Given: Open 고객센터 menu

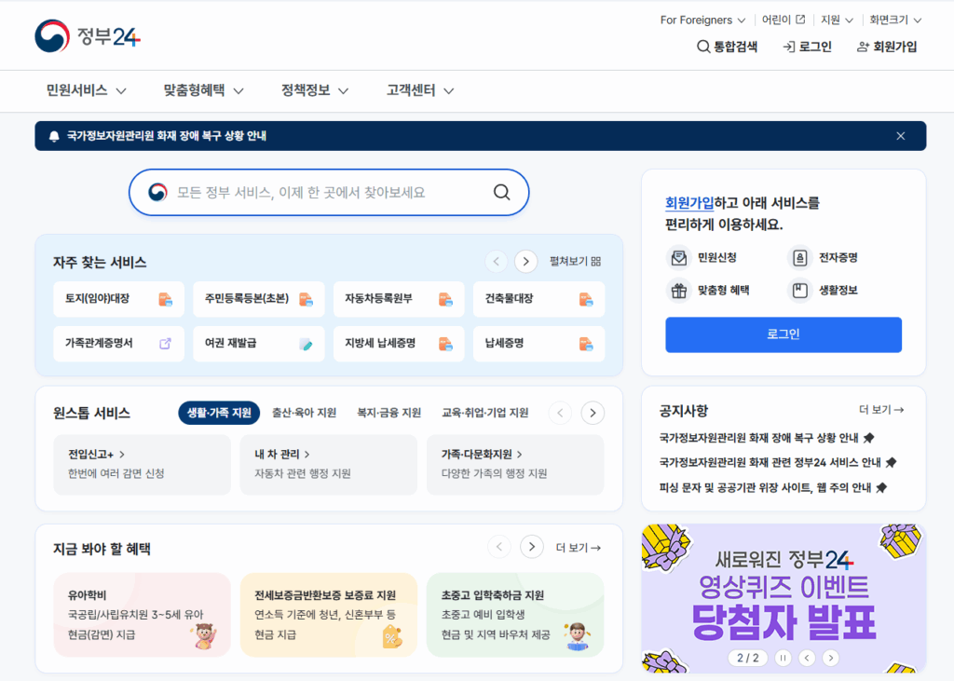Looking at the screenshot, I should coord(420,90).
